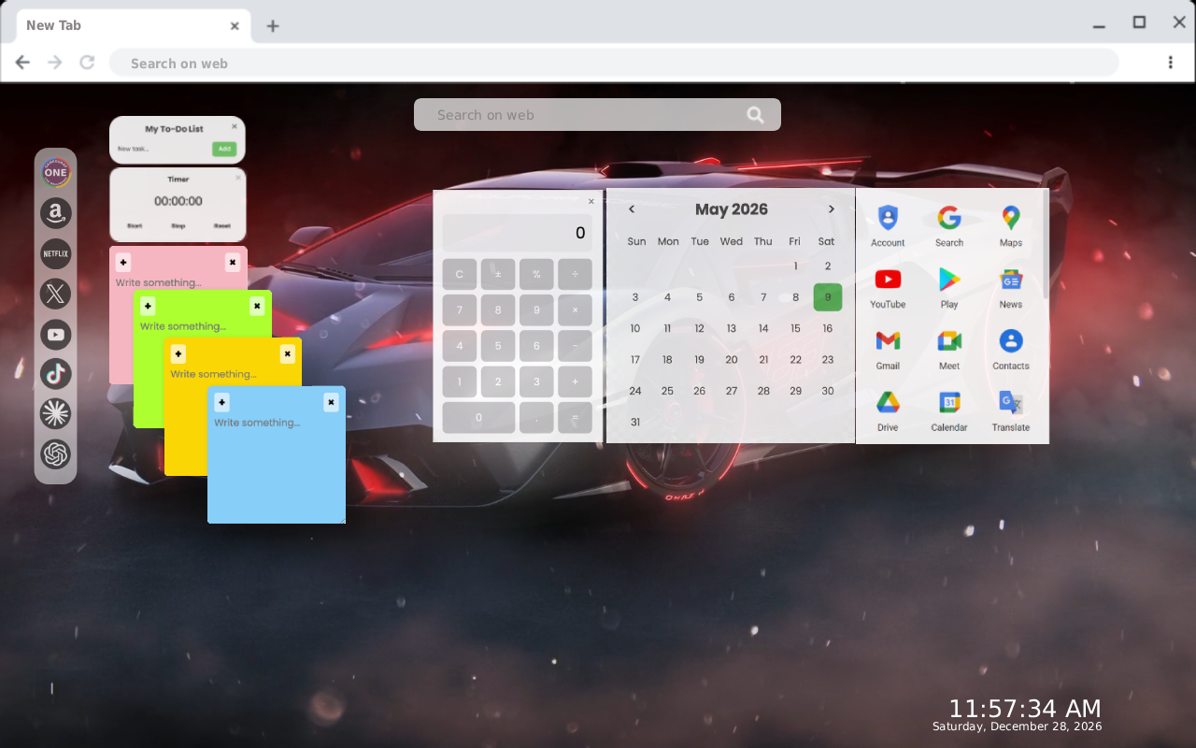The height and width of the screenshot is (748, 1196).
Task: Open the X (Twitter) sidebar shortcut
Action: (x=55, y=294)
